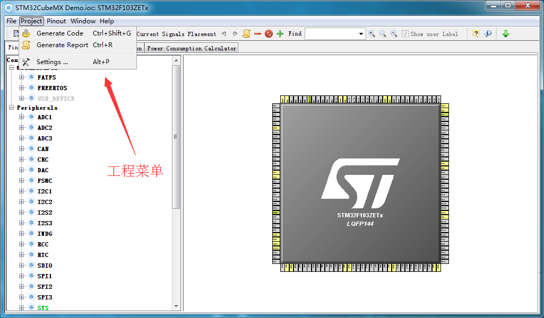Expand the ADC3 tree node
This screenshot has width=544, height=318.
pos(22,138)
